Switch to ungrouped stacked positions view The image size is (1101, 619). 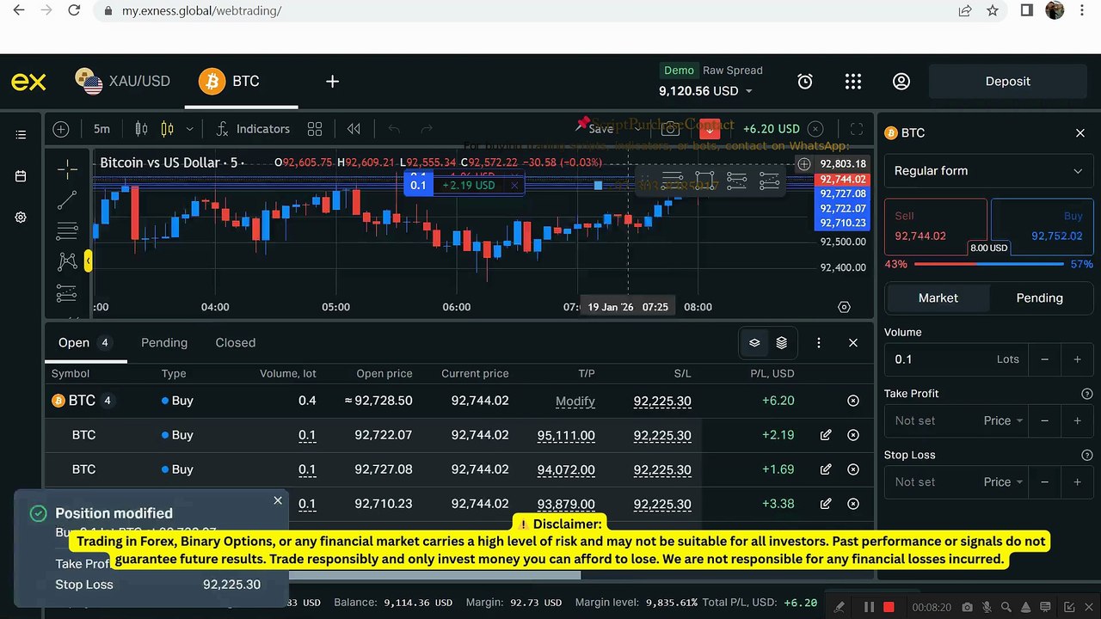(781, 342)
